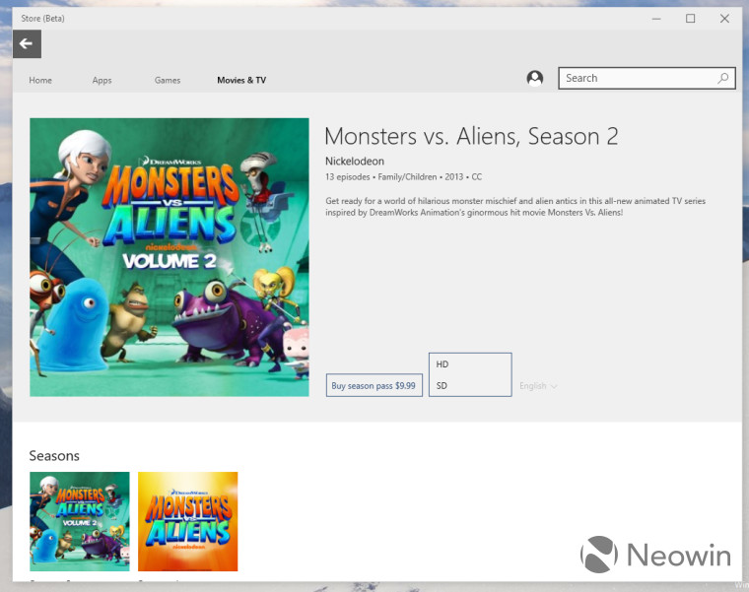Minimize the Store (Beta) window
749x592 pixels.
tap(656, 19)
